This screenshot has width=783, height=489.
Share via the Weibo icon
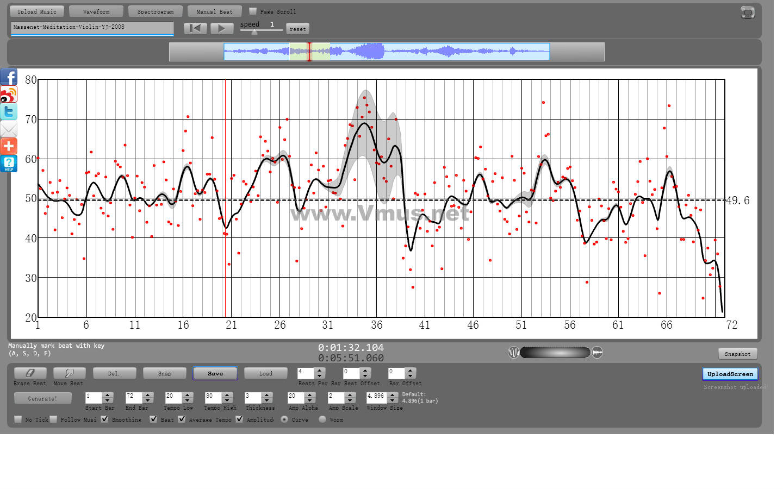coord(9,95)
